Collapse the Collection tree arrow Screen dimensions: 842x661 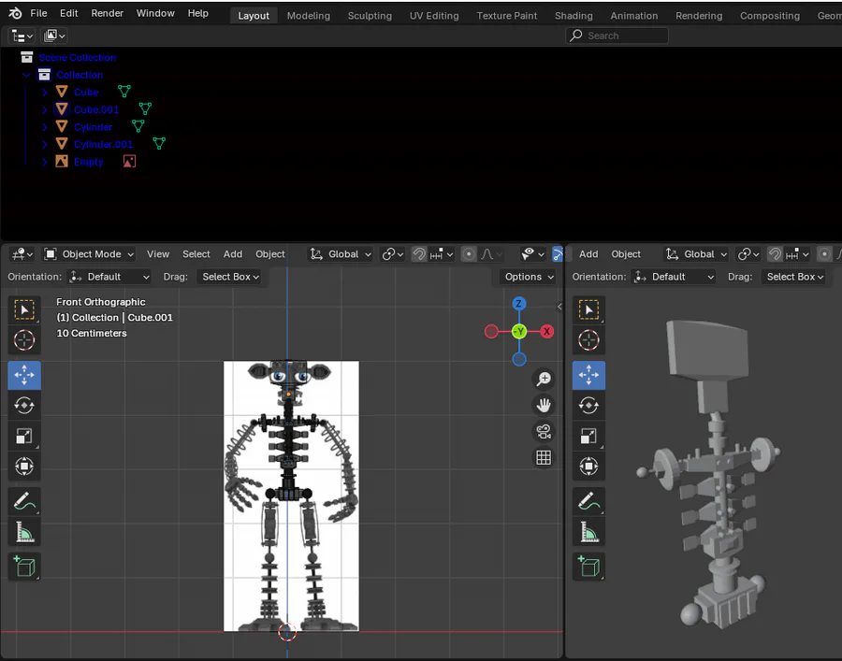pos(26,75)
